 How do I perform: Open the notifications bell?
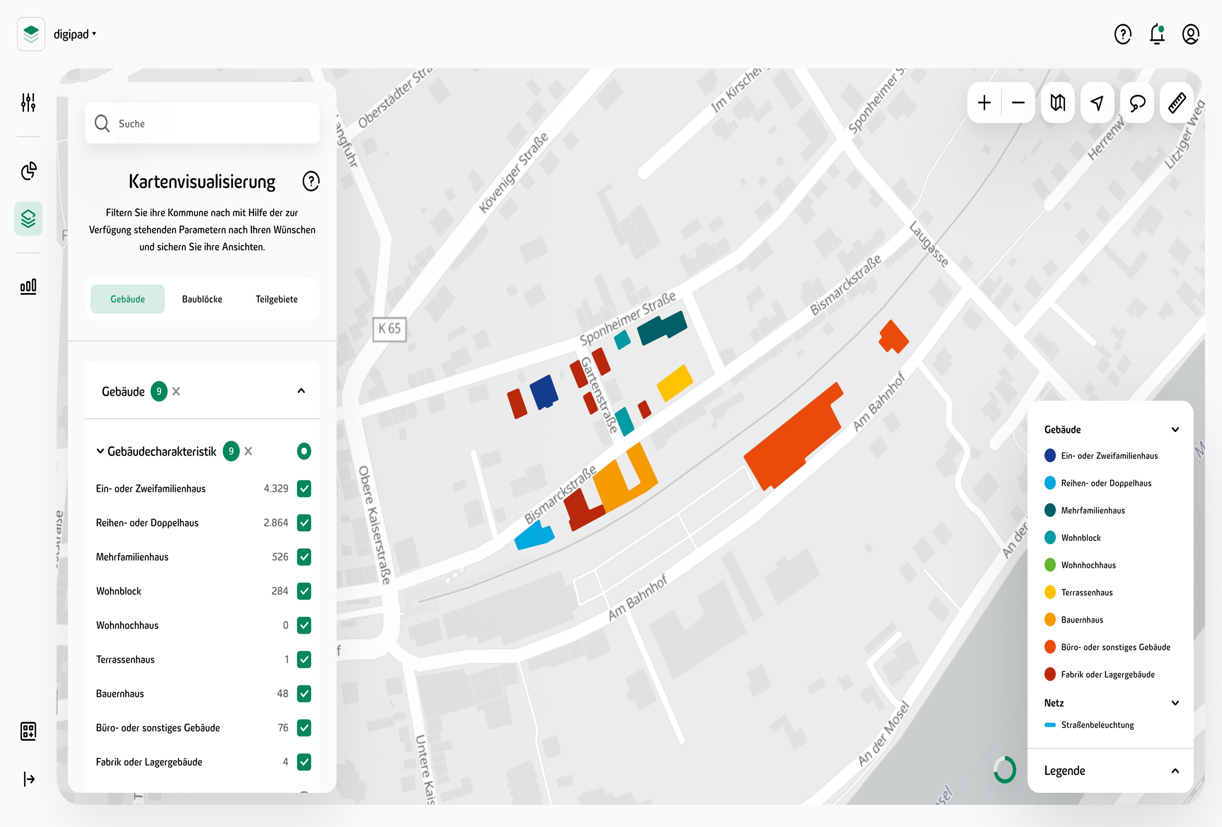[x=1157, y=35]
